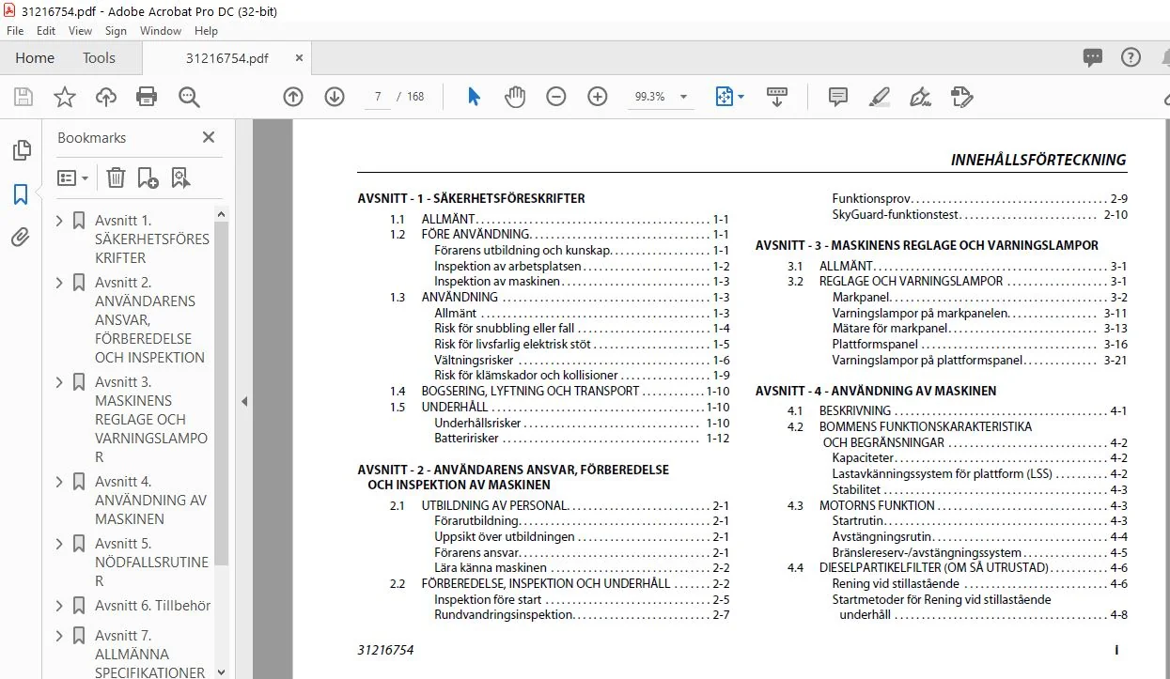Screen dimensions: 1170x679
Task: Go to next page arrow
Action: (335, 97)
